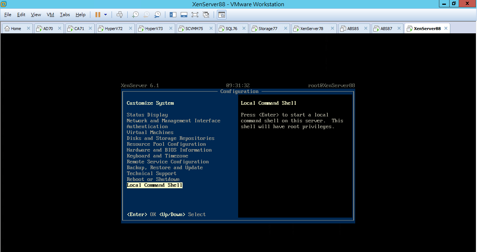Viewport: 477px width, 252px height.
Task: Open the Snapshot Manager icon
Action: (x=157, y=15)
